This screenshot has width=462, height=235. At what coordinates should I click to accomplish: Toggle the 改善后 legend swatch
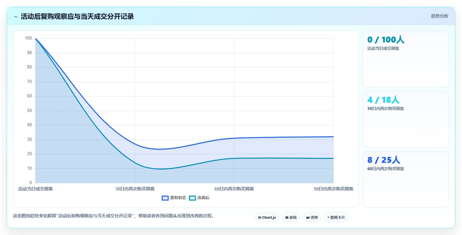tap(192, 198)
